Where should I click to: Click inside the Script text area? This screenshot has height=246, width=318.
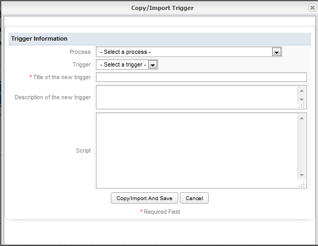pos(197,150)
